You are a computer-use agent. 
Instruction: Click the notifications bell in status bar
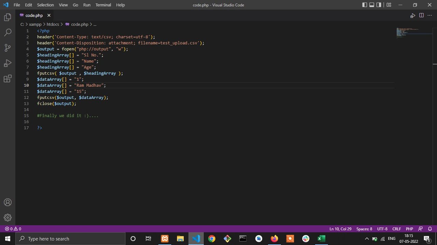pyautogui.click(x=430, y=229)
